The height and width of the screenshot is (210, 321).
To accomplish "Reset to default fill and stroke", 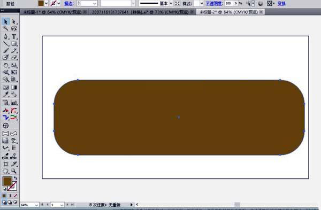I will pos(4,189).
